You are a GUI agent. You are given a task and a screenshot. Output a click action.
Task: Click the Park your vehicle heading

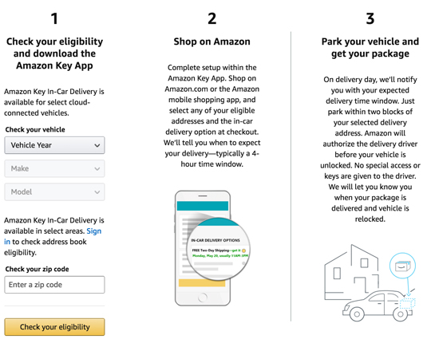coord(370,48)
